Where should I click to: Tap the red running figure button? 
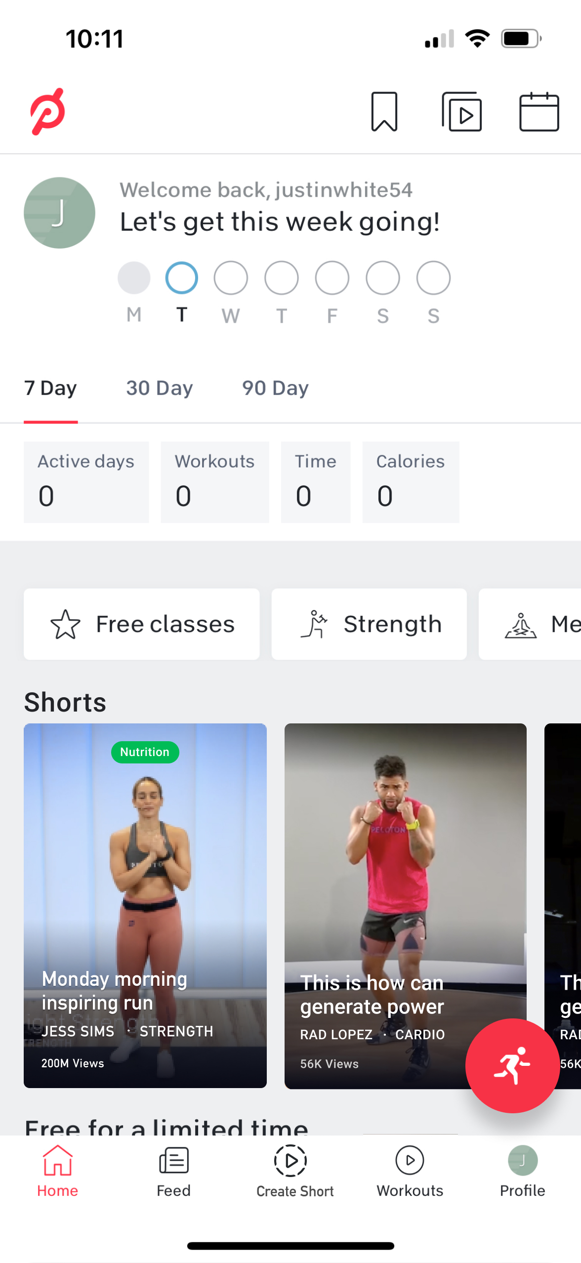(512, 1065)
